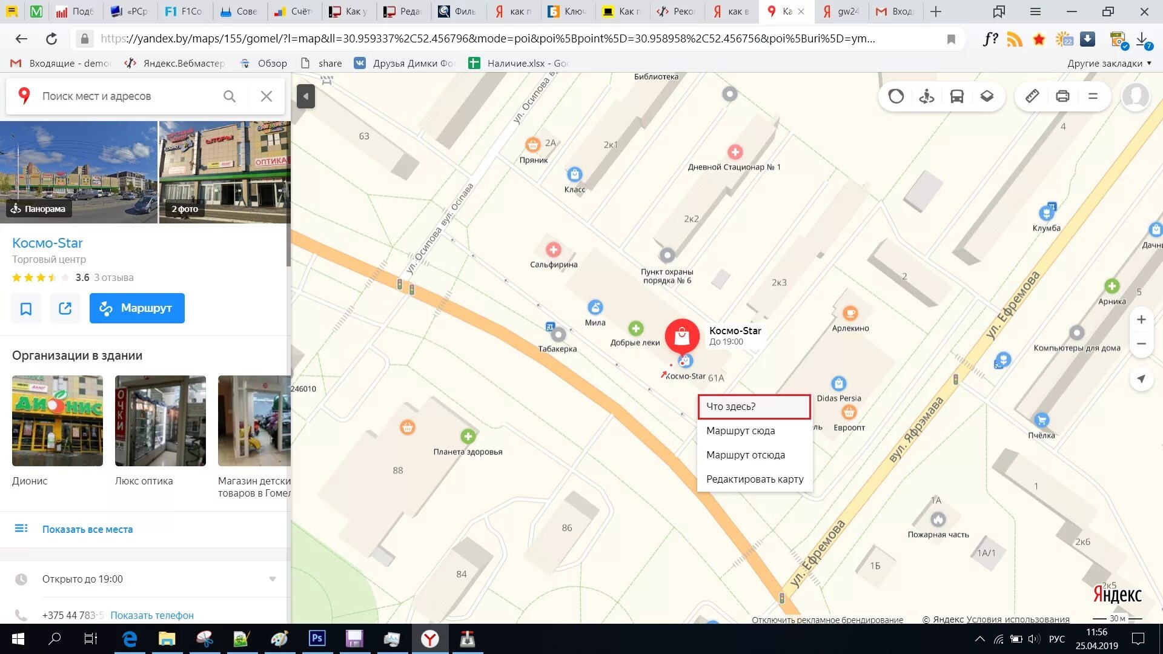Open Photoshop from the taskbar
Screen dimensions: 1163x654
coord(317,638)
